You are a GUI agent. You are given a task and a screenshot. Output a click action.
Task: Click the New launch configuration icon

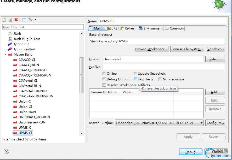4,20
